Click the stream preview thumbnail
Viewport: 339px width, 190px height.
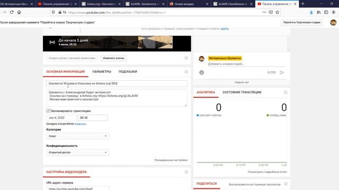coord(117,43)
